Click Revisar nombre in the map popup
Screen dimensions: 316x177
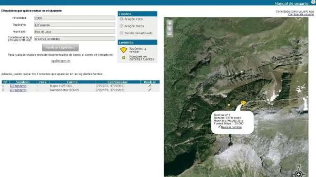[x=231, y=127]
